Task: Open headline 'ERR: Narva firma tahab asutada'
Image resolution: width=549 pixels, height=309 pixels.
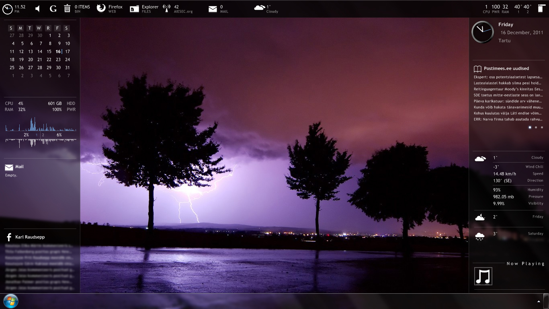Action: 508,119
